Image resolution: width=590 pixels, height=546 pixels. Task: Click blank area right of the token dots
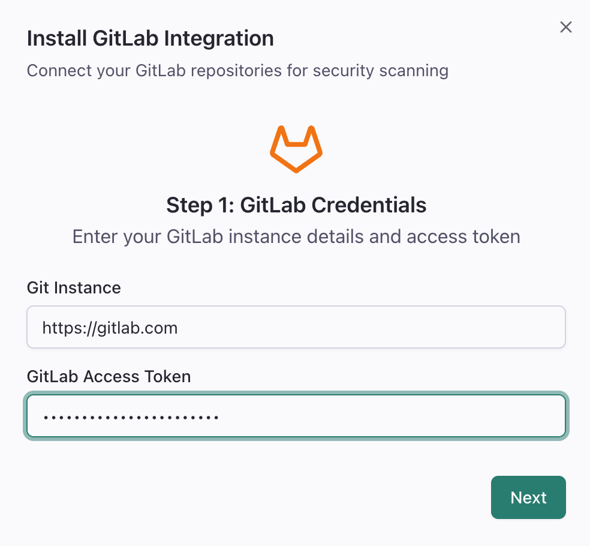[x=390, y=416]
